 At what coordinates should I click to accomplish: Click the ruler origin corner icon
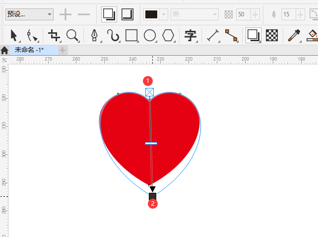click(x=4, y=60)
